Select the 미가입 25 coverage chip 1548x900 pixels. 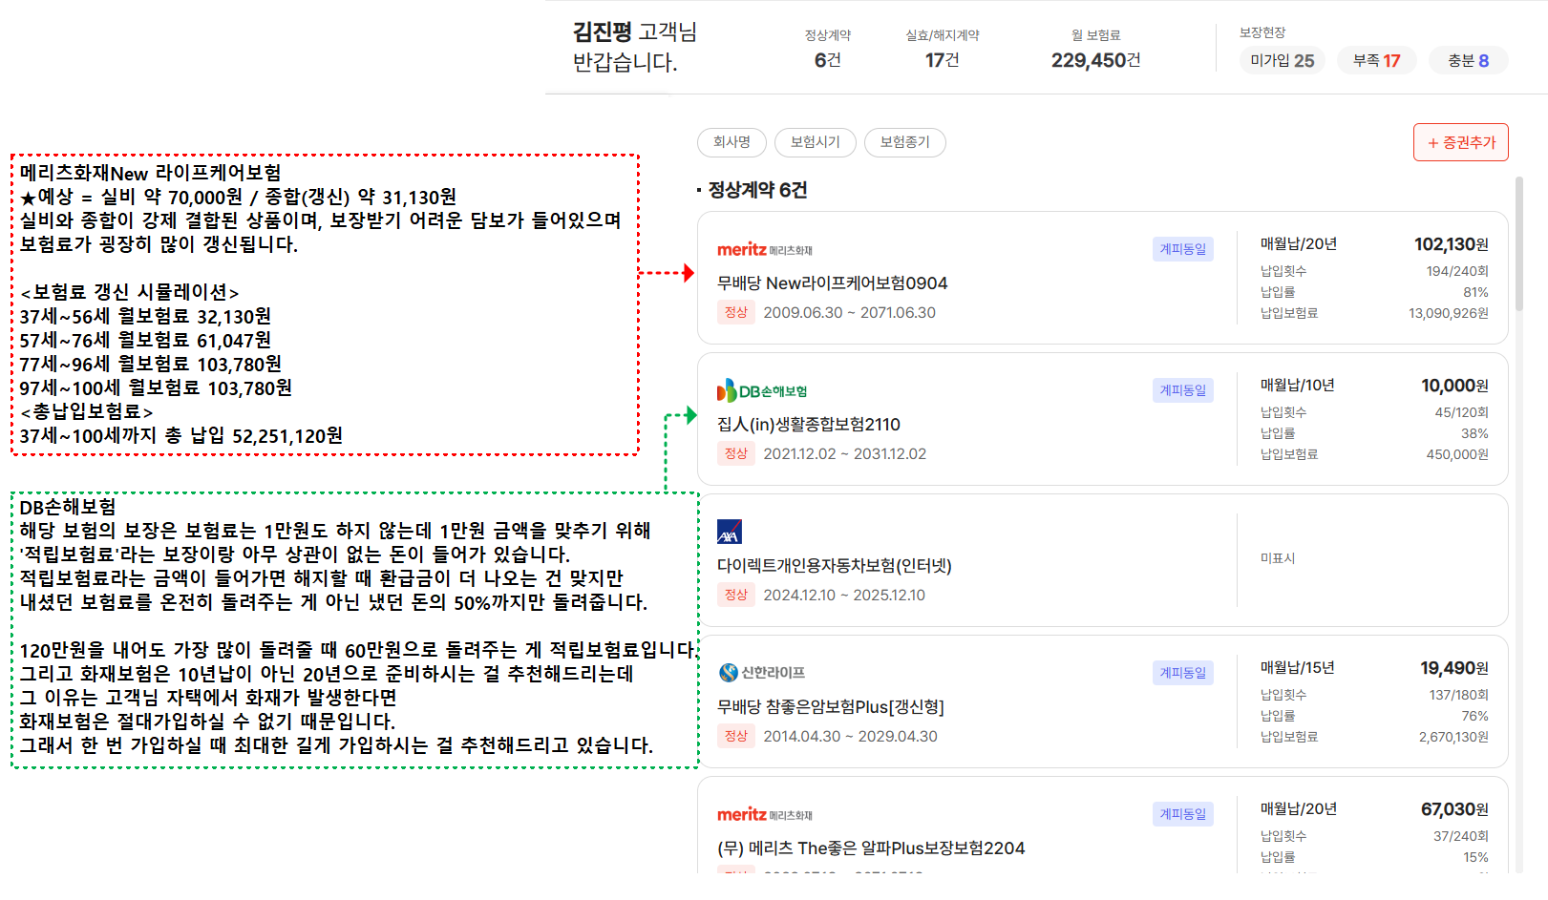(x=1282, y=60)
